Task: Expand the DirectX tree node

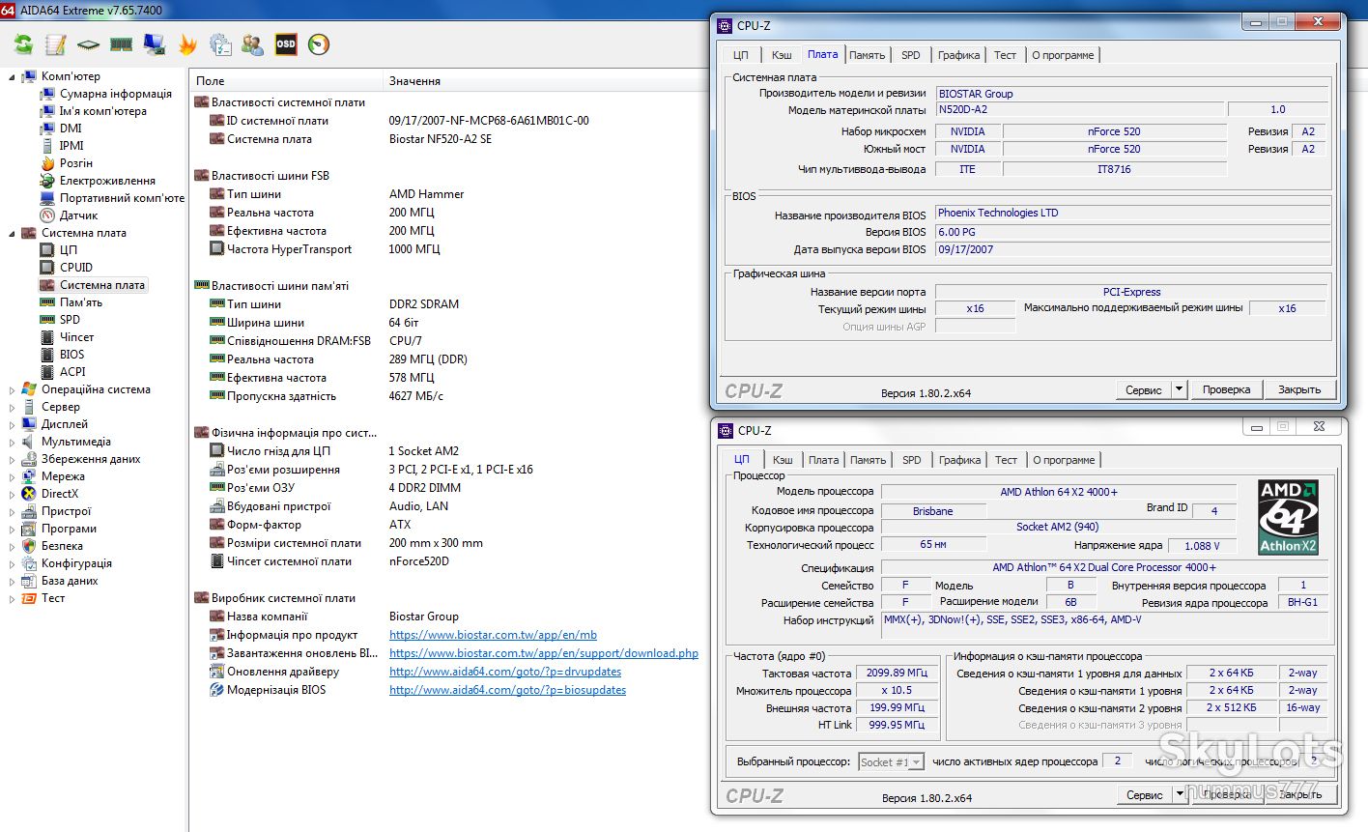Action: tap(13, 495)
